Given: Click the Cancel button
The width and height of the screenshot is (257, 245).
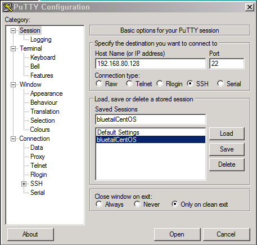Looking at the screenshot, I should pos(227,234).
